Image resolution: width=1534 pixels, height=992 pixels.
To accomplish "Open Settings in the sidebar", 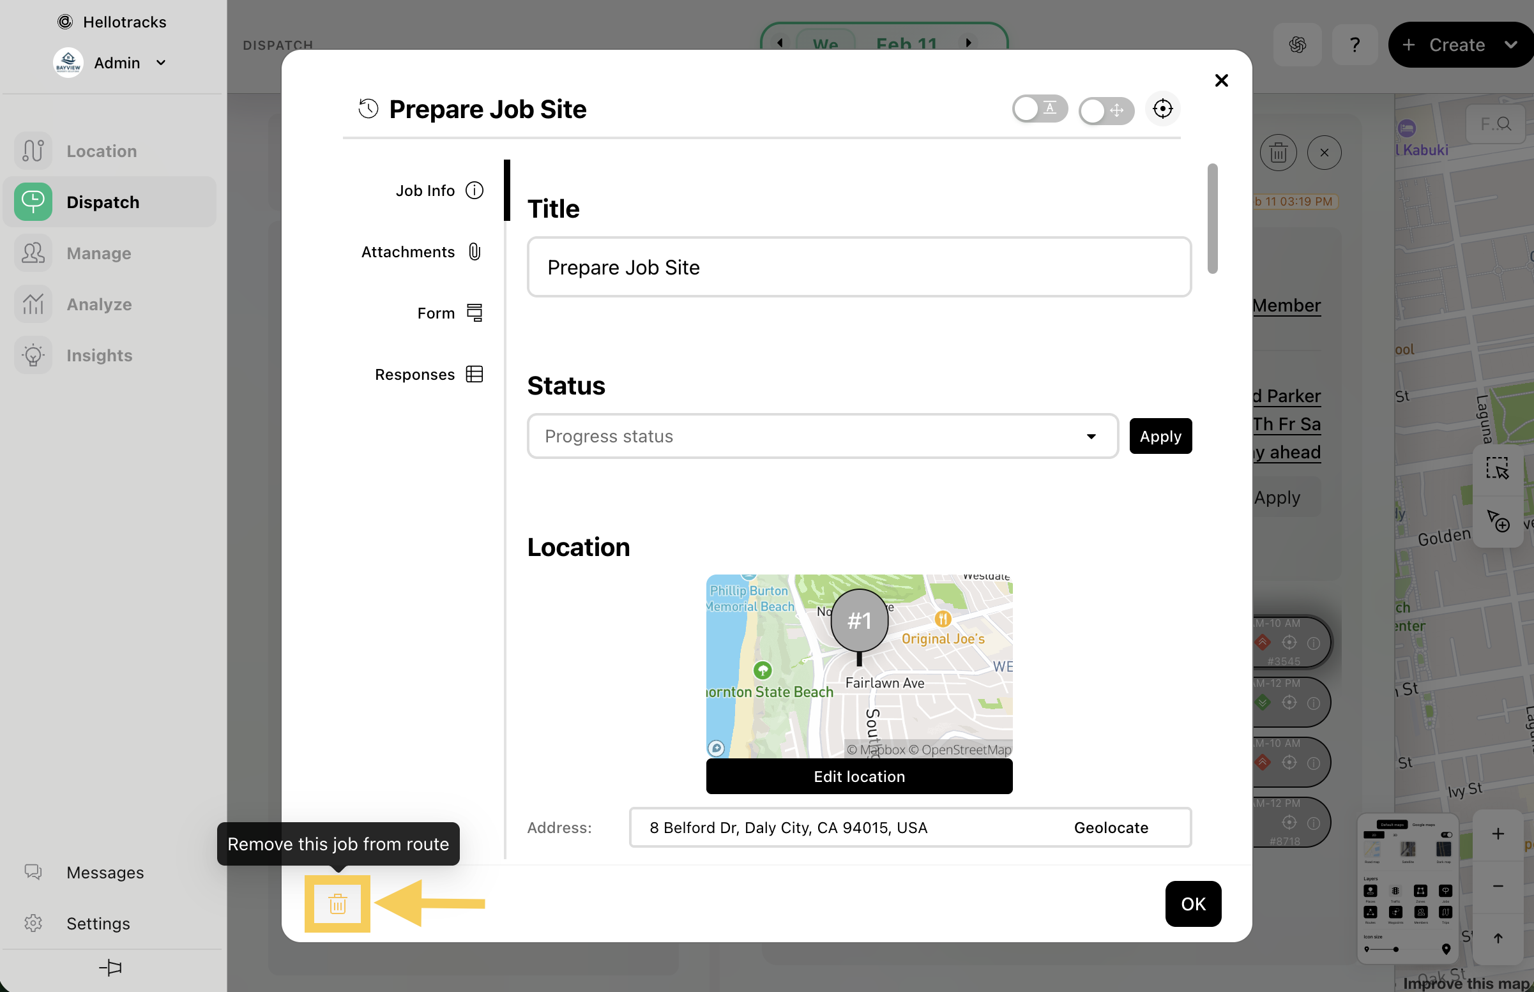I will [98, 923].
